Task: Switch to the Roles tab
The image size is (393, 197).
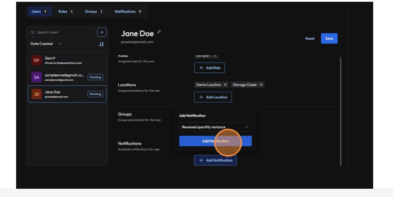Action: [66, 12]
